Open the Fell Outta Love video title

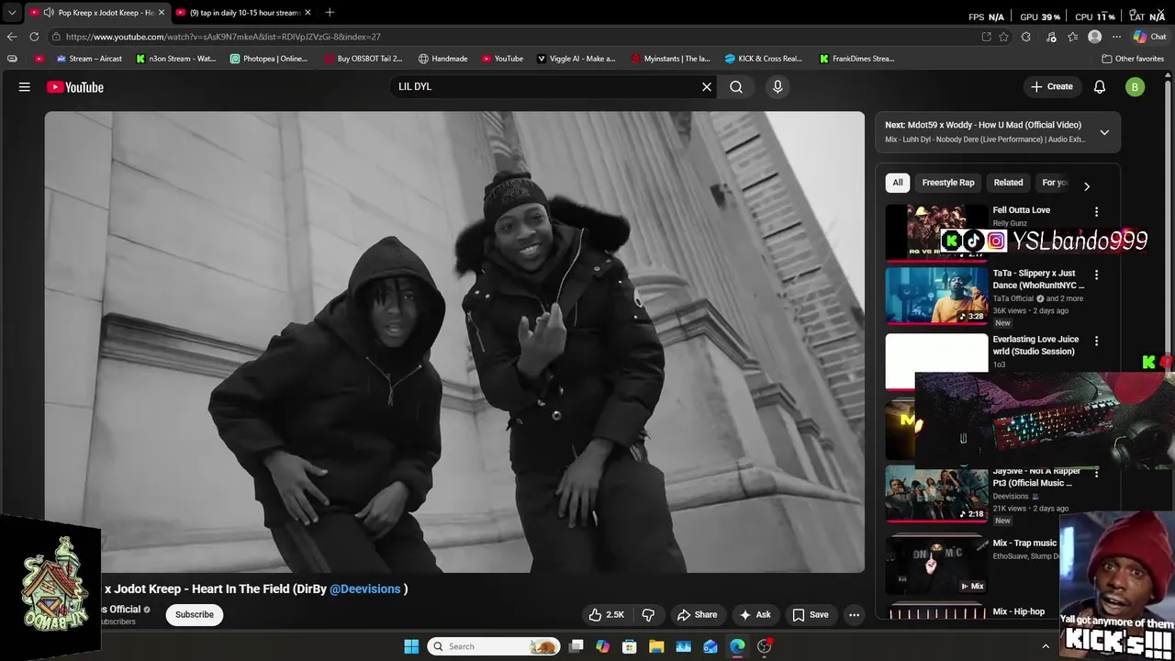[x=1021, y=210]
